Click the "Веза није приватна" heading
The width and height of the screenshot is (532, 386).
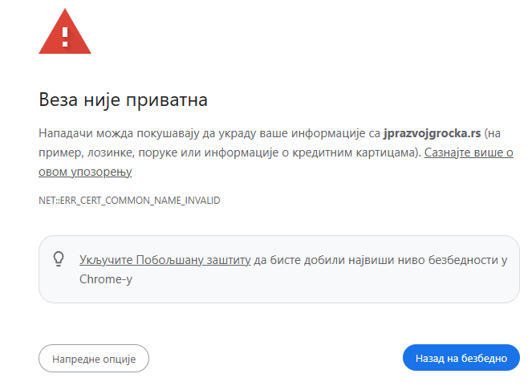[124, 100]
